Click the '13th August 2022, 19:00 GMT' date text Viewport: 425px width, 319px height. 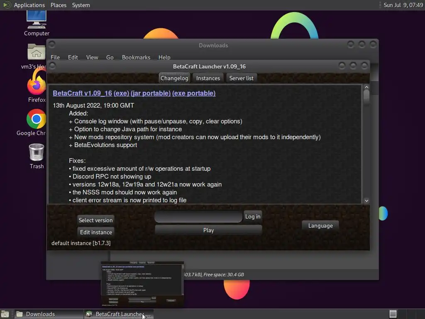pyautogui.click(x=93, y=105)
